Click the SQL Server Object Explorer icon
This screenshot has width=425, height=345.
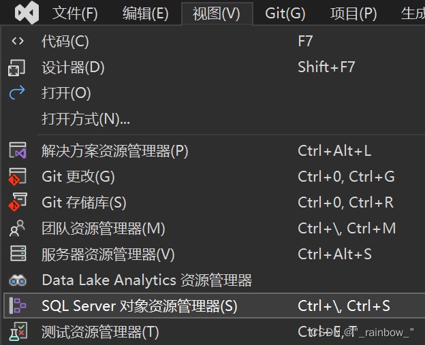click(x=17, y=306)
